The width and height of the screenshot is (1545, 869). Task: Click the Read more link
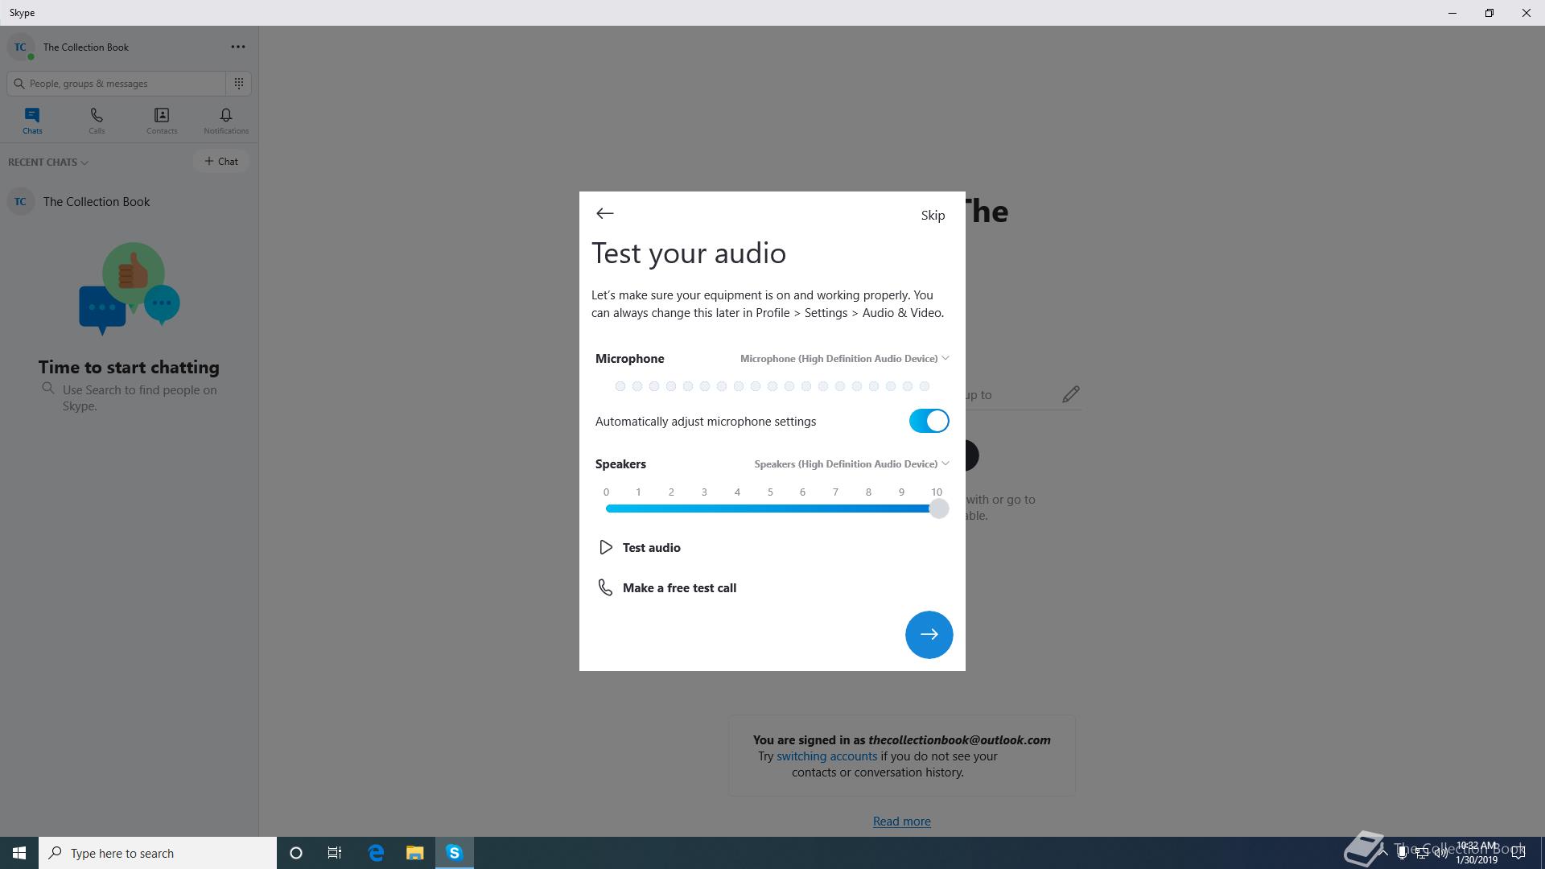[x=901, y=821]
